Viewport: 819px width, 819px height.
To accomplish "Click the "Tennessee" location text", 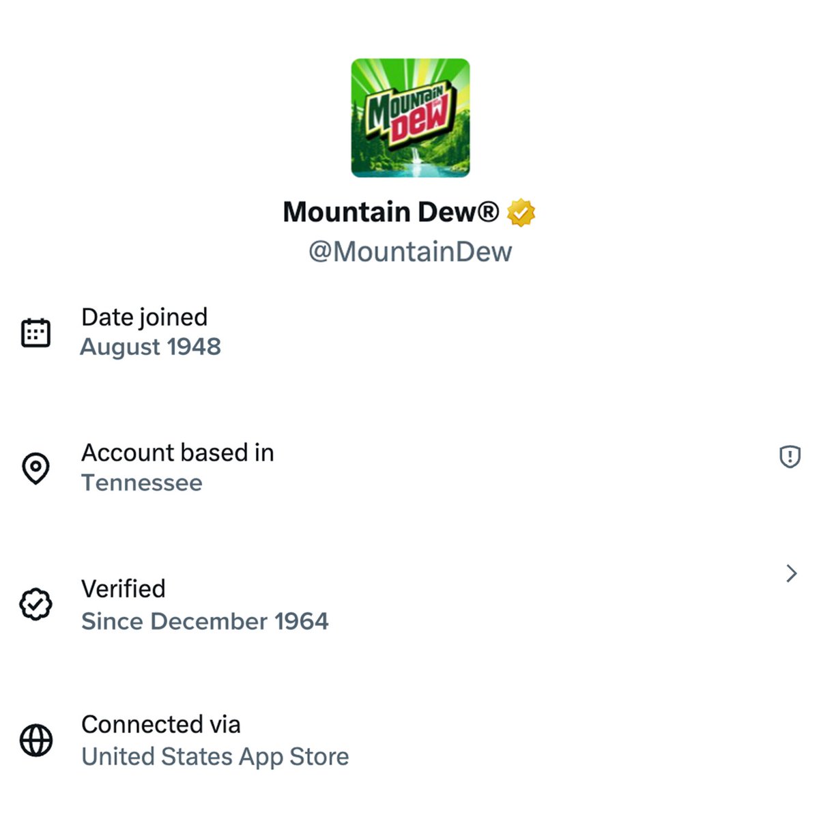I will tap(142, 483).
